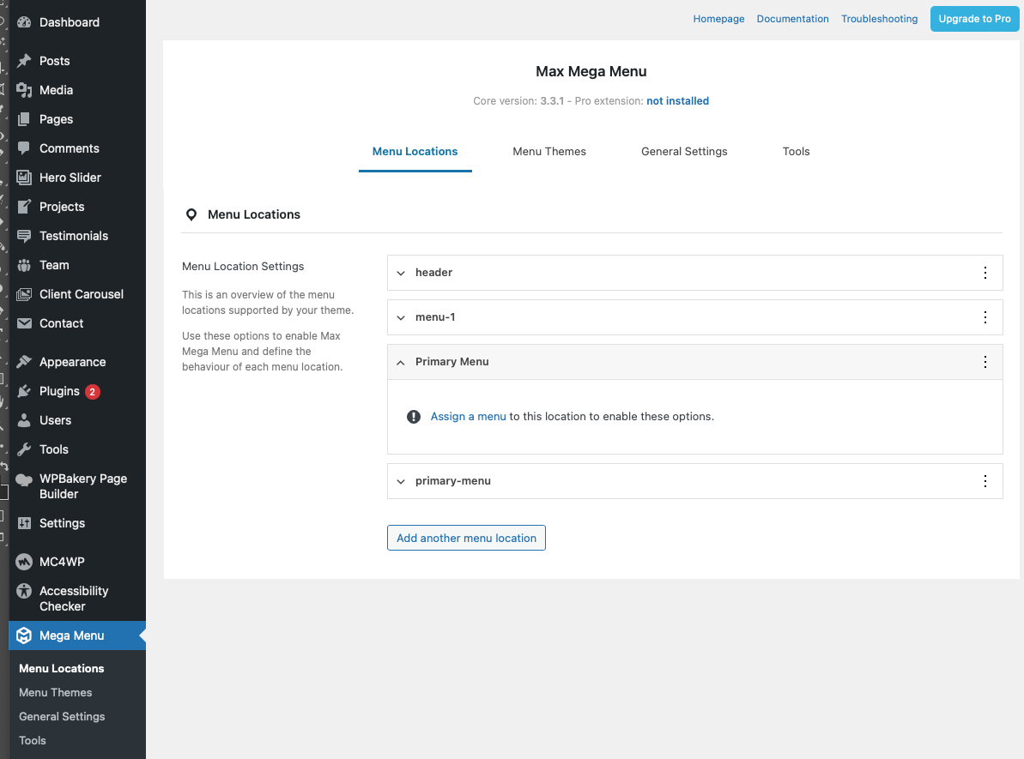Expand the primary-menu location panel
Viewport: 1024px width, 759px height.
(401, 482)
